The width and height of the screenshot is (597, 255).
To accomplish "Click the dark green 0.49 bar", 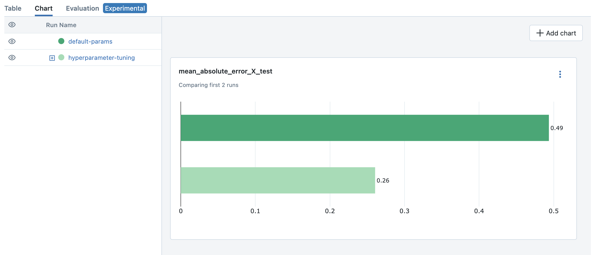I will [365, 128].
